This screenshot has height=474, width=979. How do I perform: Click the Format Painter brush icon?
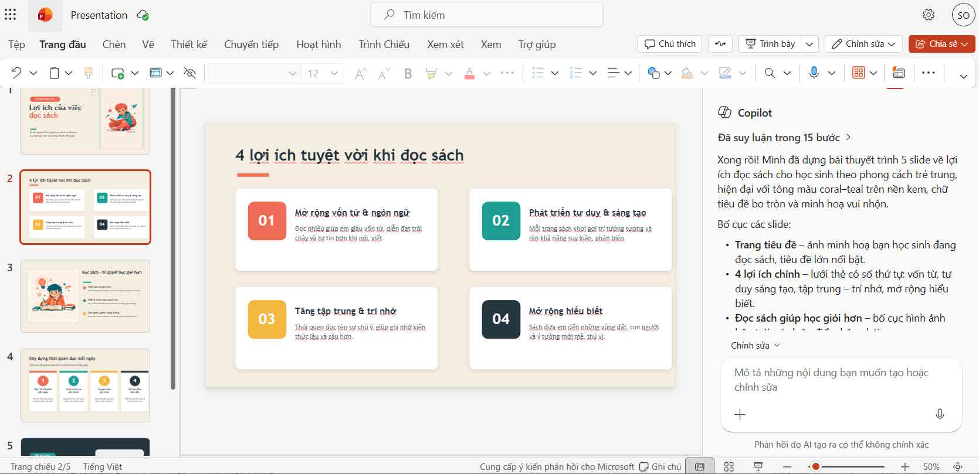point(89,73)
